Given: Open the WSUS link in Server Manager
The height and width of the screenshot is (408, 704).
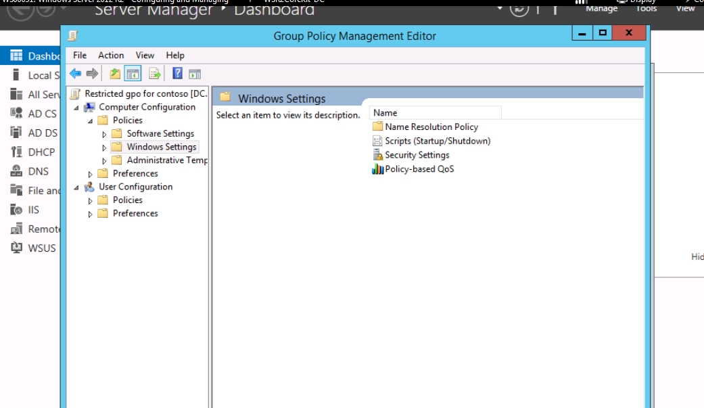Looking at the screenshot, I should coord(42,248).
